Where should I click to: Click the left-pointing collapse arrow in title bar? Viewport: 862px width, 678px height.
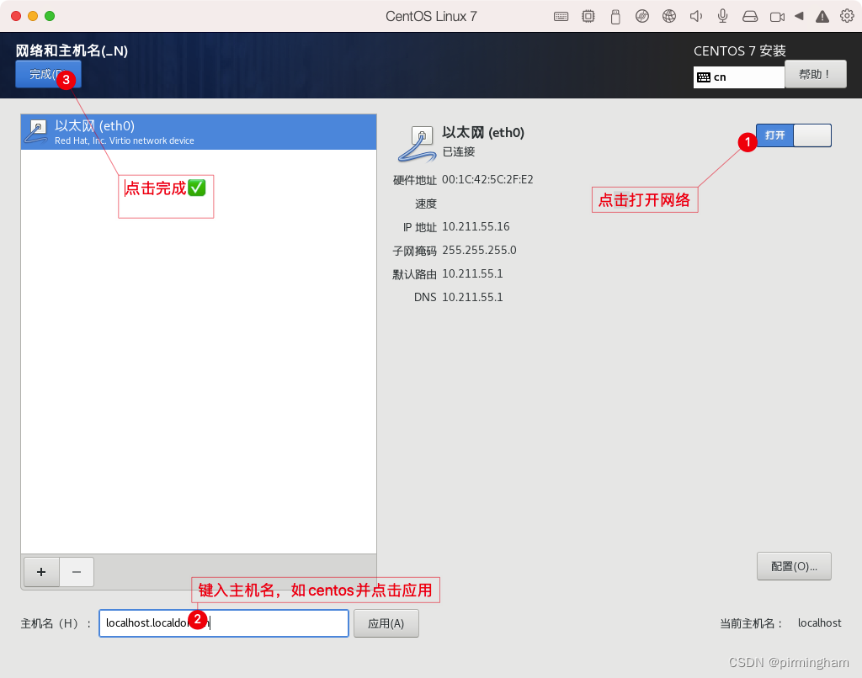click(x=800, y=17)
